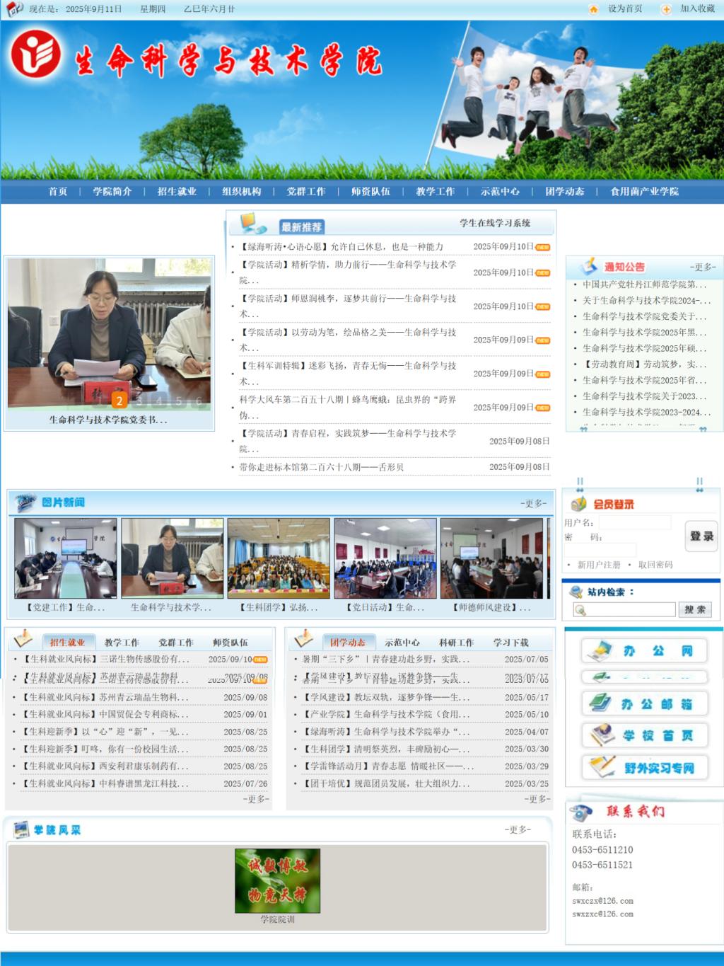Open the 办公网 banner link
The image size is (724, 966).
644,650
